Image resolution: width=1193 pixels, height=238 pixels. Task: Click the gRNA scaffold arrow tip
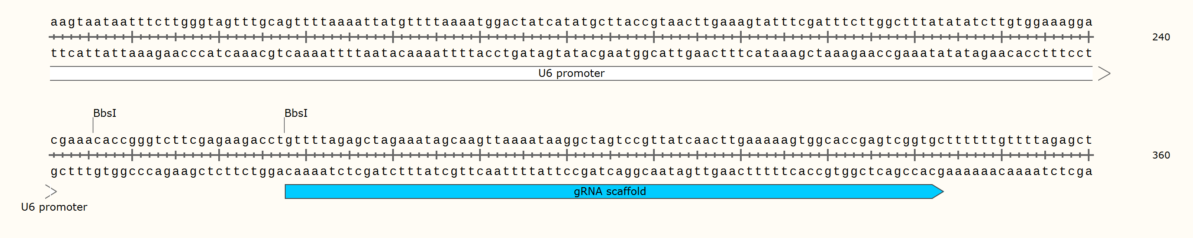tap(938, 192)
